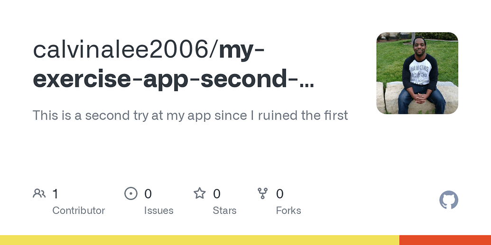This screenshot has width=491, height=245.
Task: Click the Forks label
Action: coord(288,210)
